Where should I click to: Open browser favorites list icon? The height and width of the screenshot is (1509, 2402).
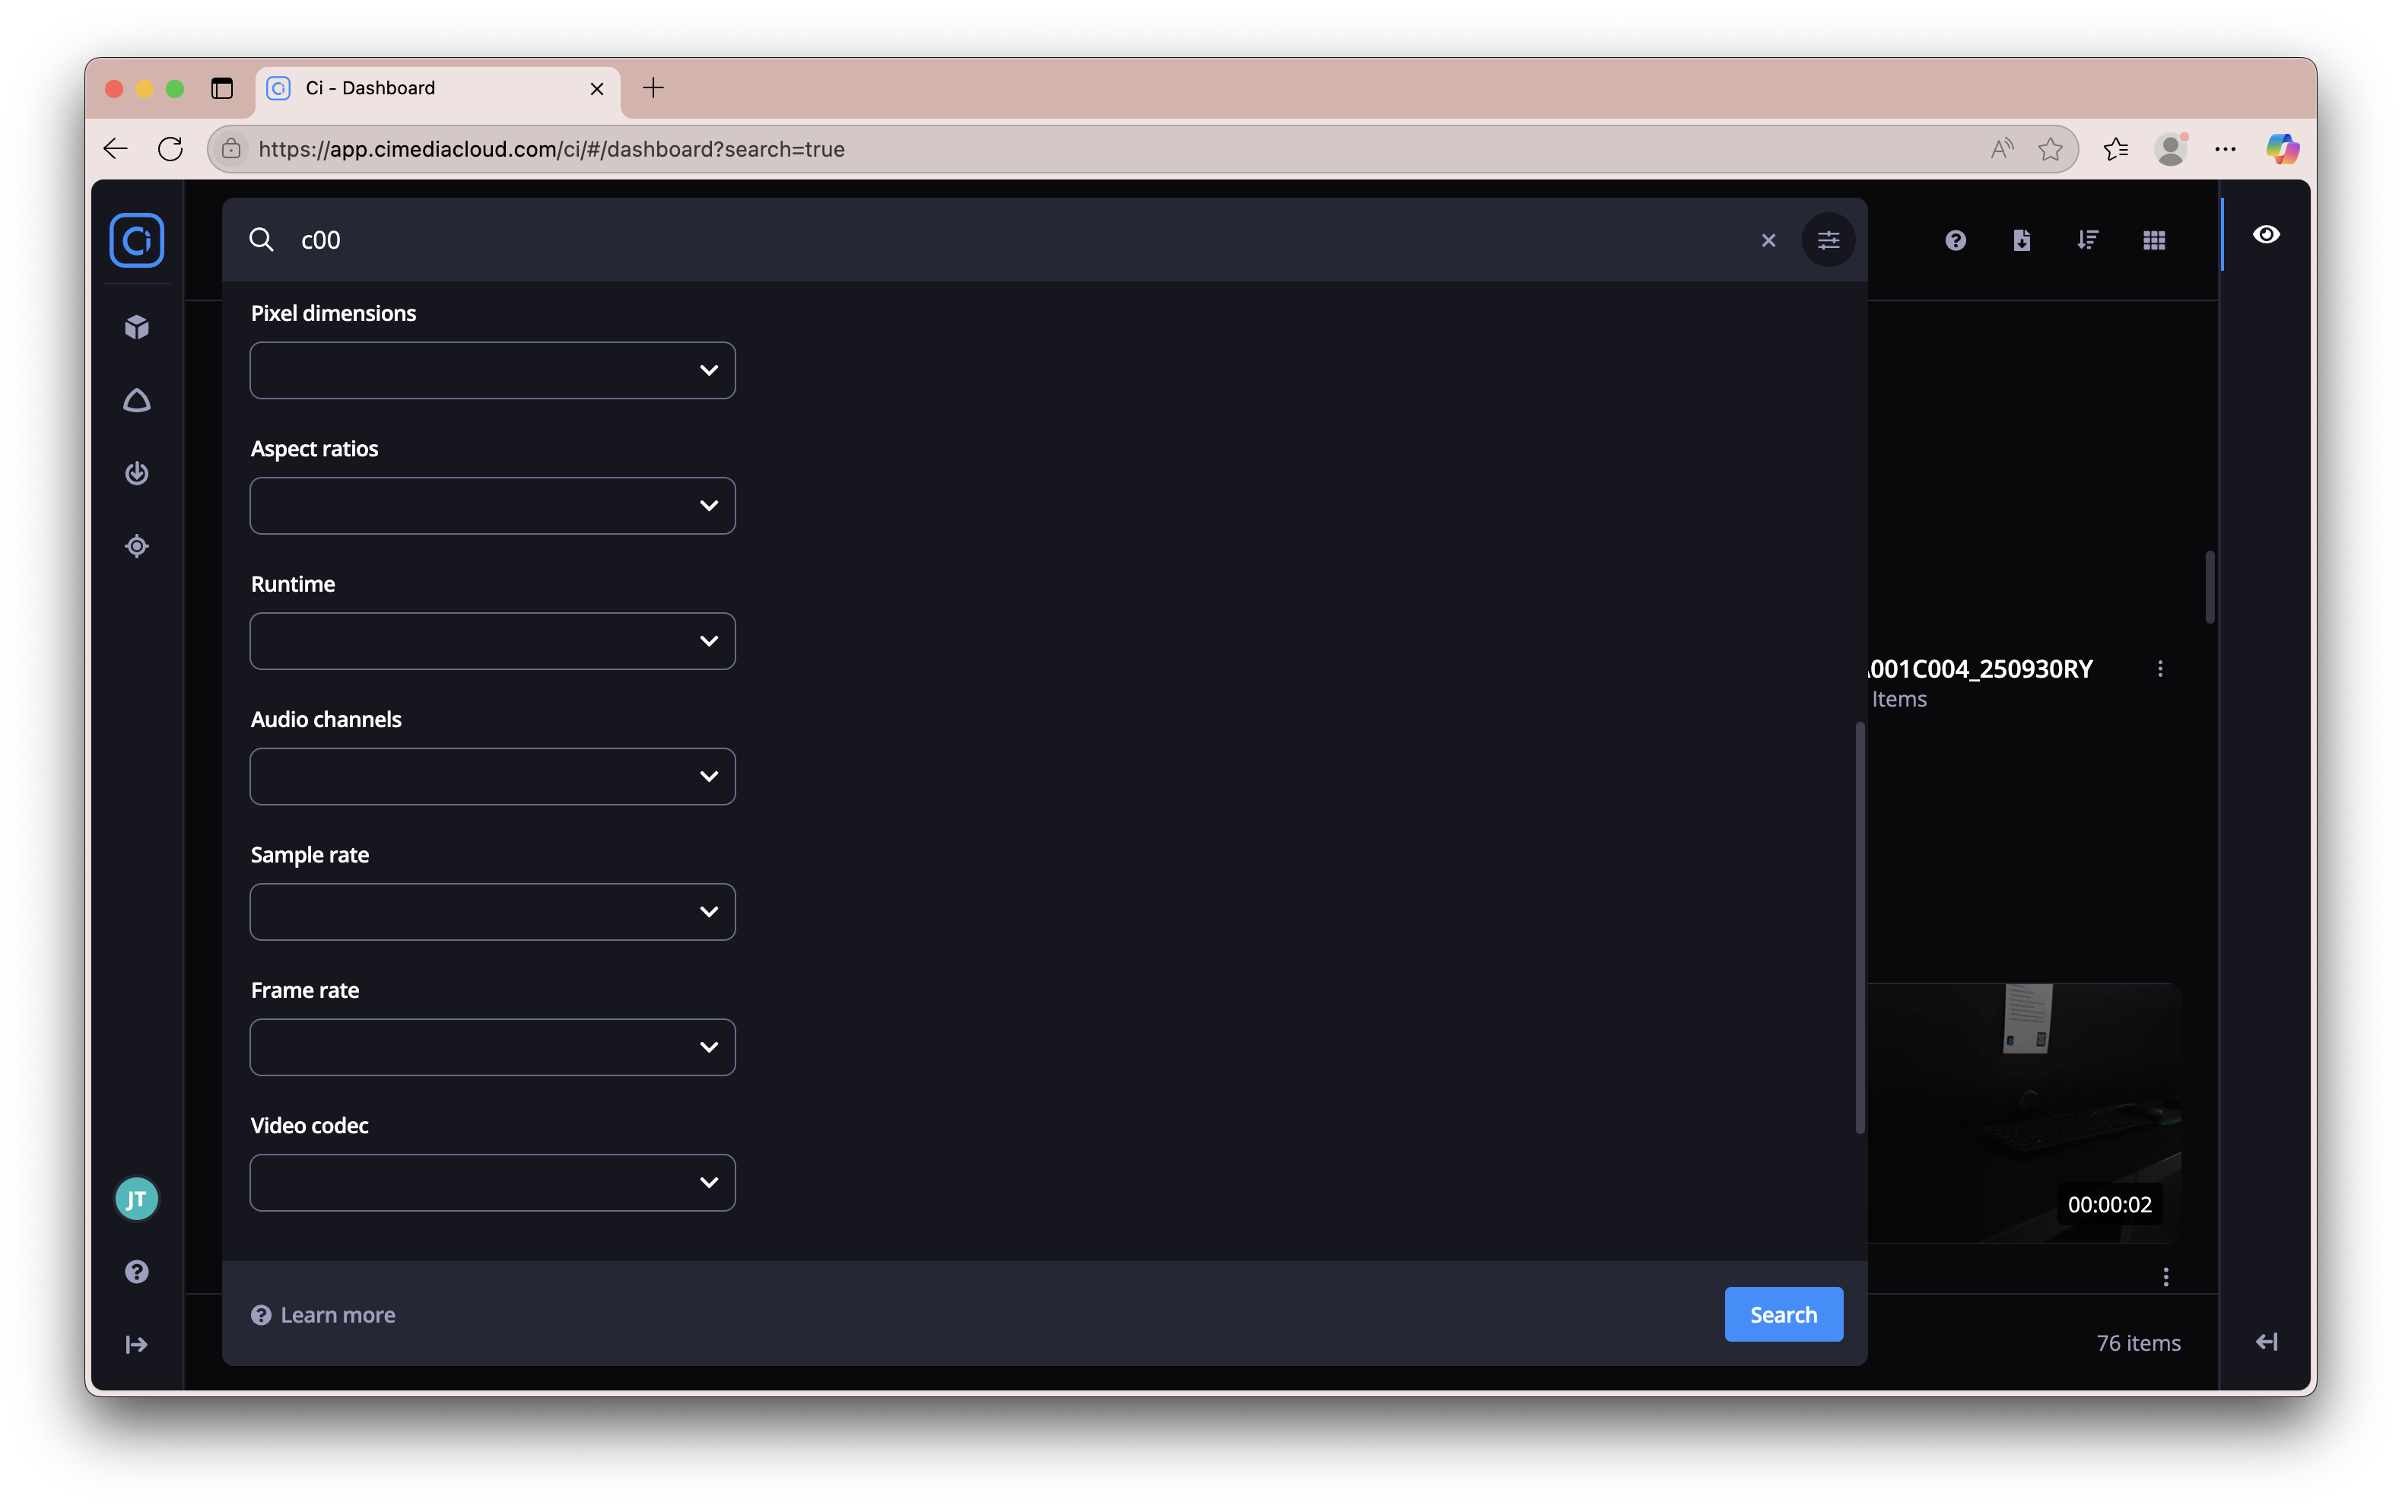(x=2116, y=148)
